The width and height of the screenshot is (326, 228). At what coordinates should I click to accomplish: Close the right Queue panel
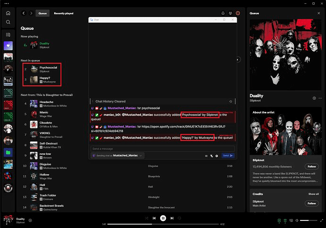[319, 13]
